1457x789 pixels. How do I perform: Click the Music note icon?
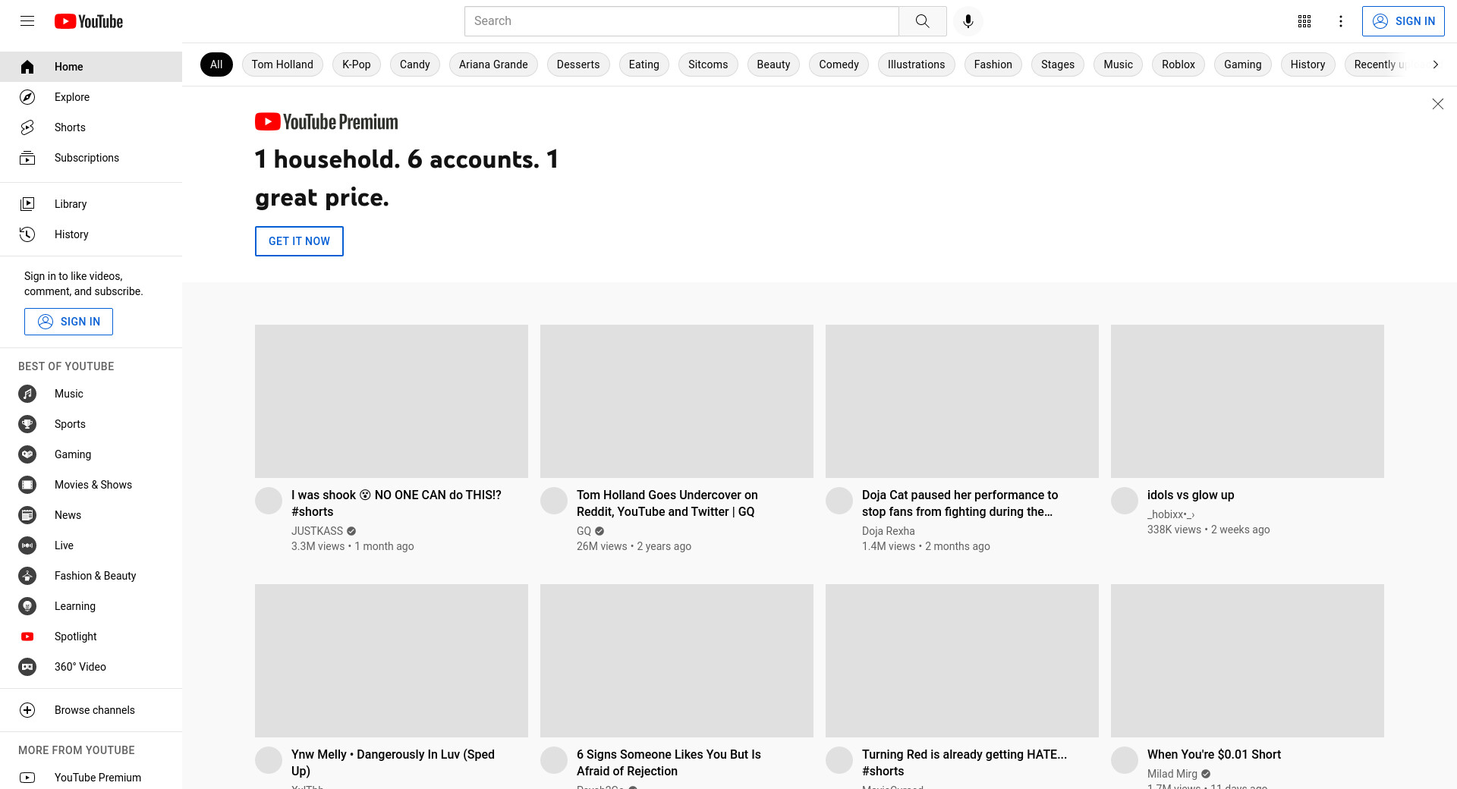tap(27, 394)
